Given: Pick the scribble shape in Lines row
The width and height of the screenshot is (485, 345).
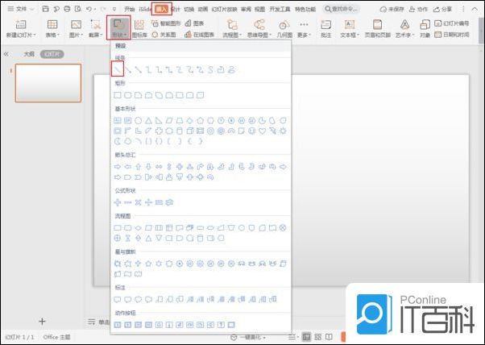Looking at the screenshot, I should point(231,70).
